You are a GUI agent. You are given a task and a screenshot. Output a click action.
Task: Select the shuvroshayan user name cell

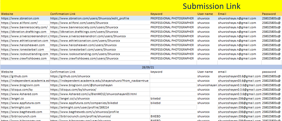click(x=207, y=85)
